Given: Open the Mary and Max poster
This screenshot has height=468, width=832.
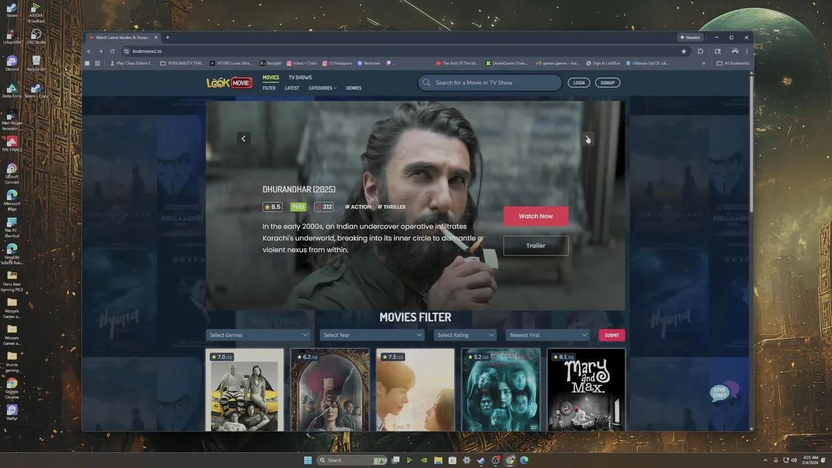Looking at the screenshot, I should point(586,390).
